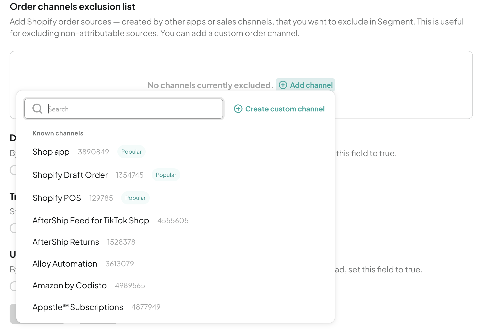This screenshot has width=481, height=330.
Task: Click Popular badge beside Shopify POS
Action: coord(135,198)
